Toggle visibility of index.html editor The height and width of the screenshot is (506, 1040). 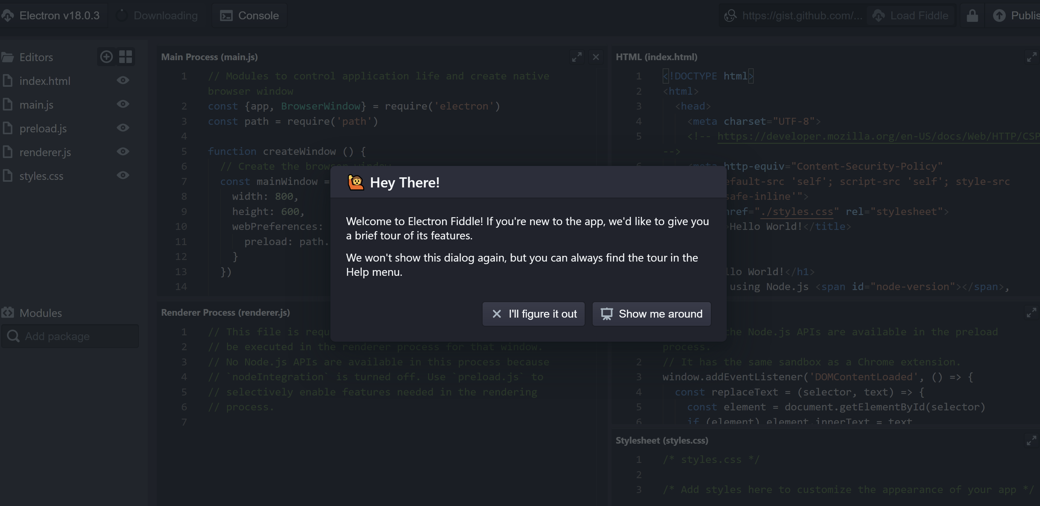pyautogui.click(x=123, y=80)
